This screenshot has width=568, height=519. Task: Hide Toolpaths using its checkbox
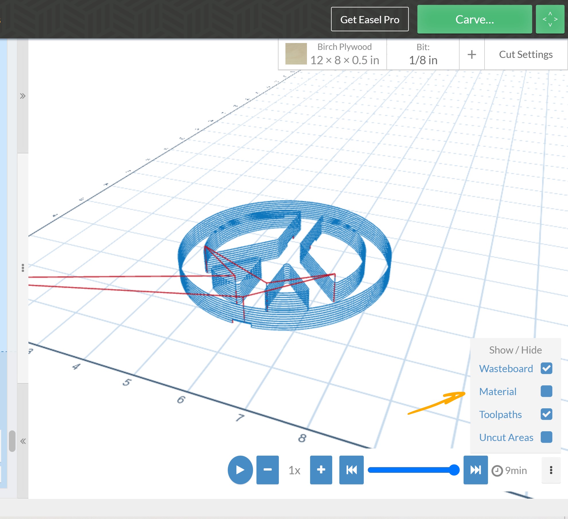[x=546, y=414]
